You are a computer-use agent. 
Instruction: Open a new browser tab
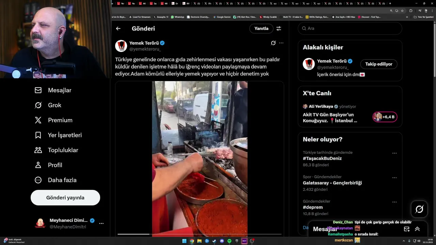point(390,3)
